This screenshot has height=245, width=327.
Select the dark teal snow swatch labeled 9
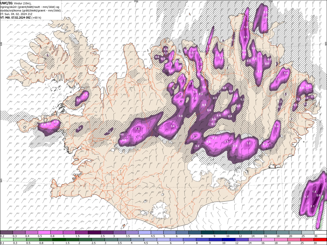[219, 232]
